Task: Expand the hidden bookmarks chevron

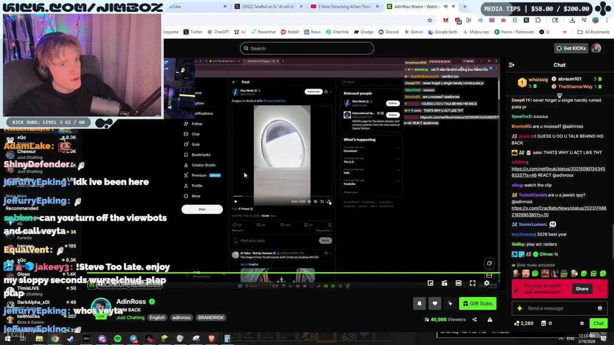Action: point(565,32)
